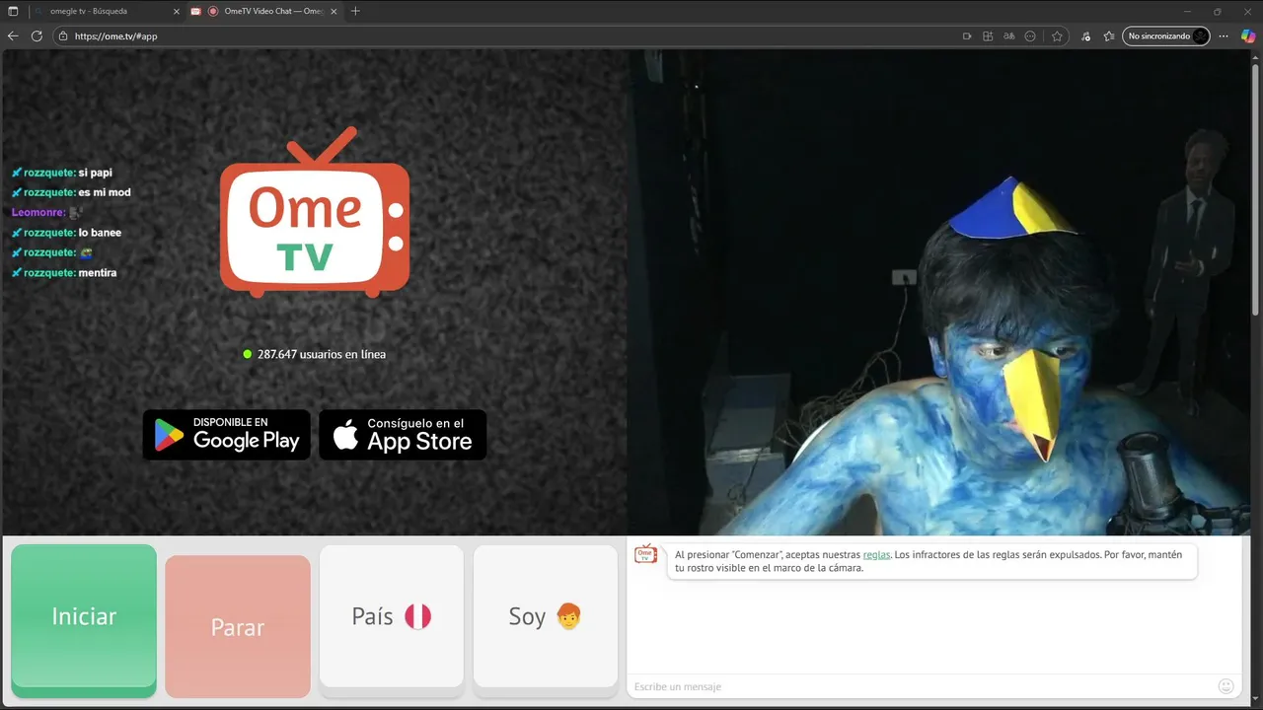1263x710 pixels.
Task: Click the Iniciar button to start chatting
Action: [84, 616]
